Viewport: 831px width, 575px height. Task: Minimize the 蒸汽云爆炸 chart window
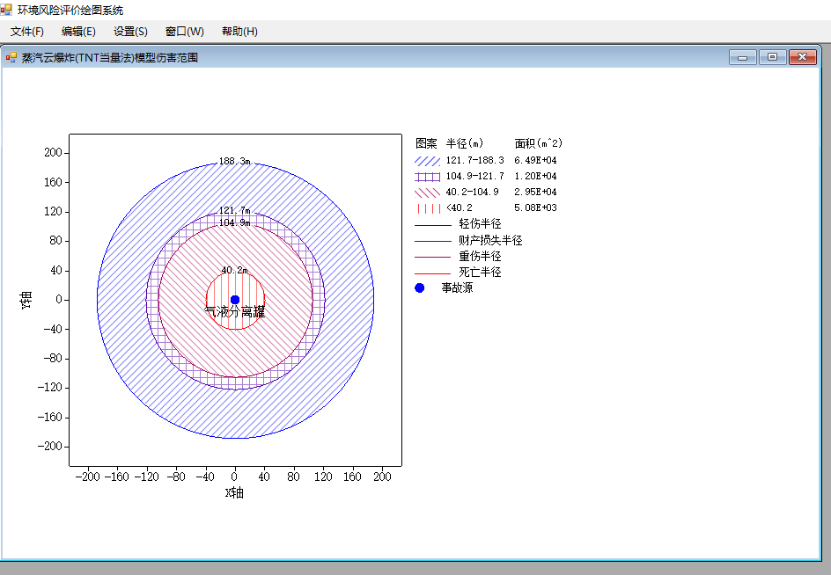pyautogui.click(x=742, y=57)
